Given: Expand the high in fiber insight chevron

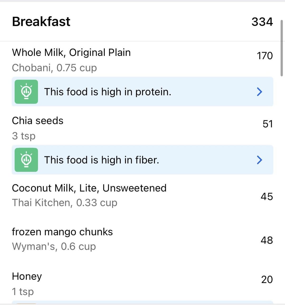Looking at the screenshot, I should [259, 160].
